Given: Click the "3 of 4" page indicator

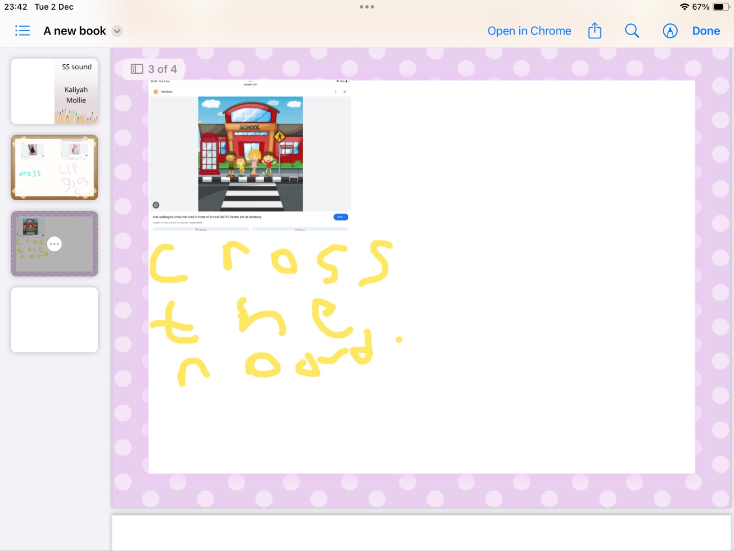Looking at the screenshot, I should pyautogui.click(x=154, y=69).
